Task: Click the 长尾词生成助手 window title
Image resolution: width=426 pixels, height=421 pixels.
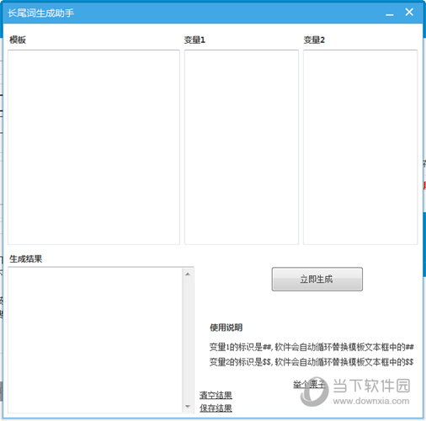Action: click(x=41, y=13)
